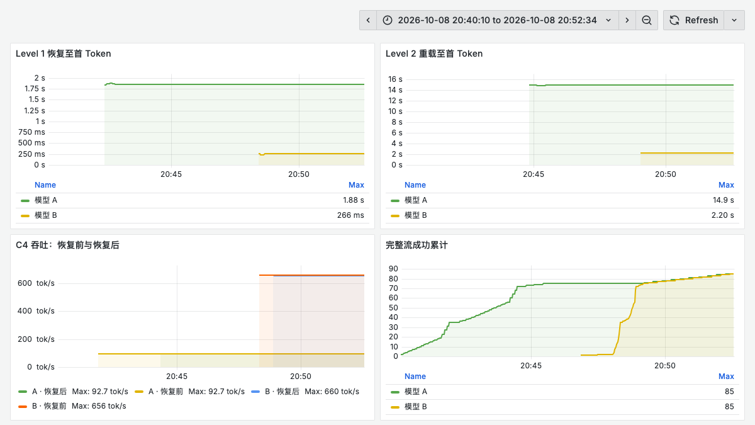Sort Level 2 legend by Name header
The height and width of the screenshot is (425, 755).
415,185
